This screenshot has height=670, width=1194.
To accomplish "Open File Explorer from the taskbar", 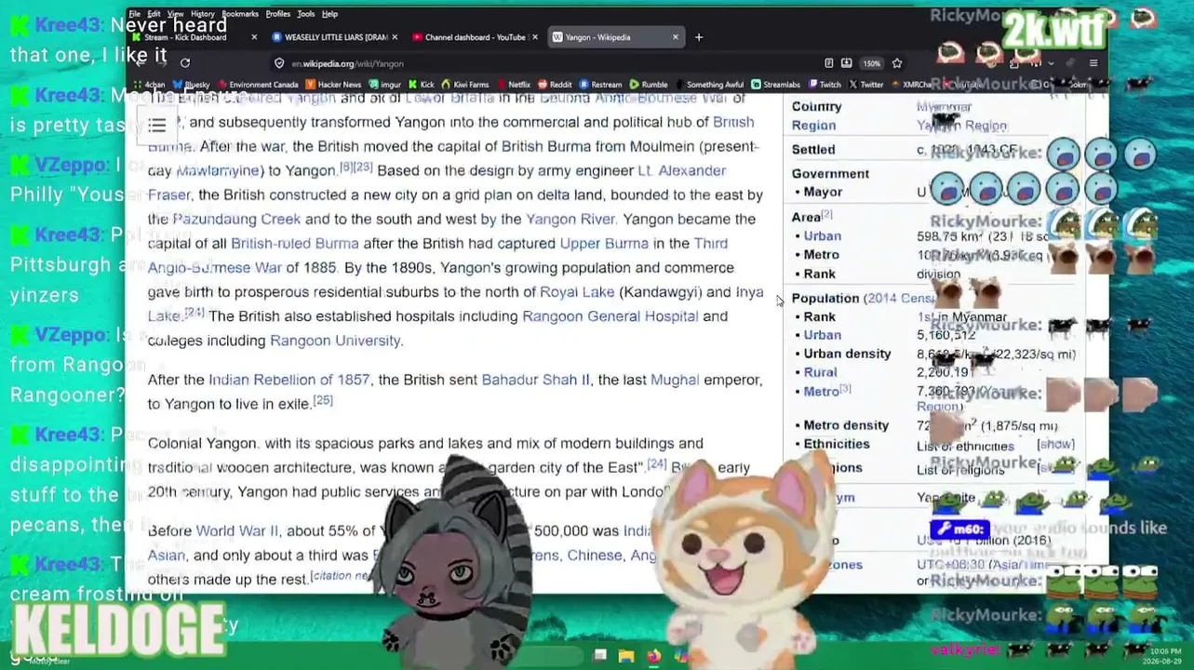I will [626, 656].
